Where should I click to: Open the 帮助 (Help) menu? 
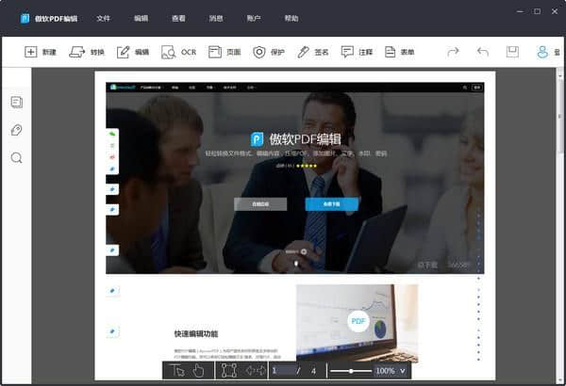pyautogui.click(x=291, y=18)
